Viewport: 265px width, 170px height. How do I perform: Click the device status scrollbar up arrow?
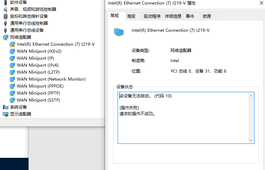click(251, 95)
